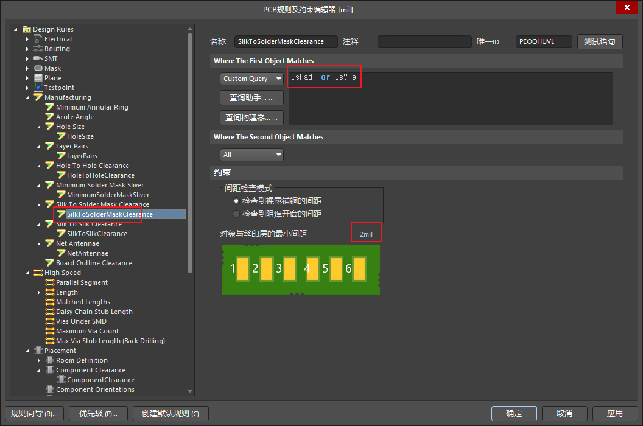The image size is (643, 426).
Task: Click the Minimum Annular Ring rule icon
Action: tap(49, 107)
